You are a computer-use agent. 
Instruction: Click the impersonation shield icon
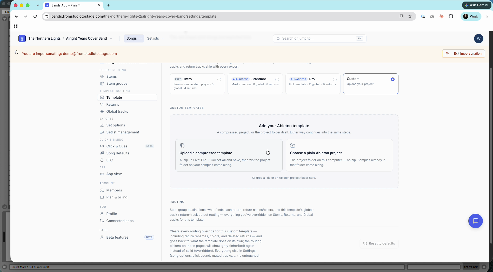click(17, 53)
